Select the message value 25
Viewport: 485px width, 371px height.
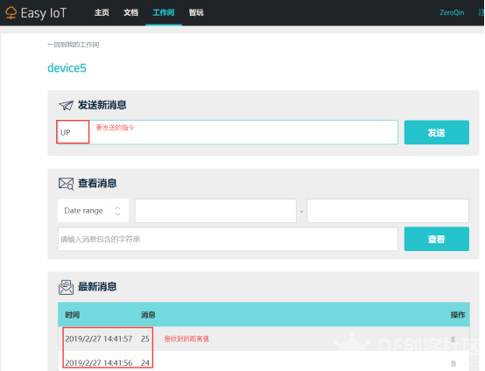(145, 339)
